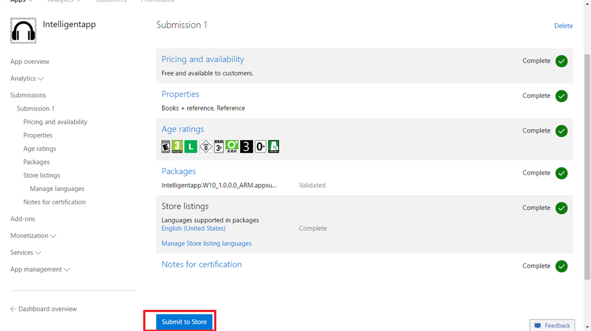
Task: Click 'Free and available to customers.' text
Action: click(207, 73)
